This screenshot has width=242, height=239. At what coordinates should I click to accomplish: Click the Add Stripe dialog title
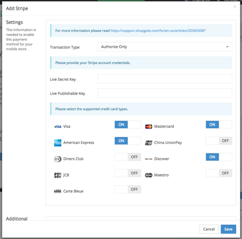17,8
